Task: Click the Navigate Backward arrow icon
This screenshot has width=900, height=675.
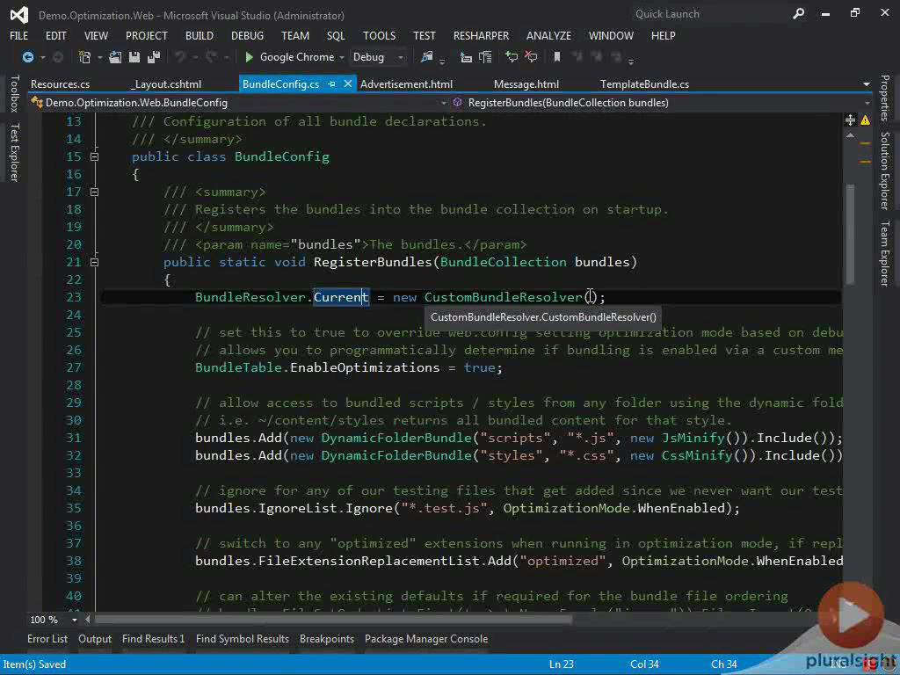Action: (27, 57)
